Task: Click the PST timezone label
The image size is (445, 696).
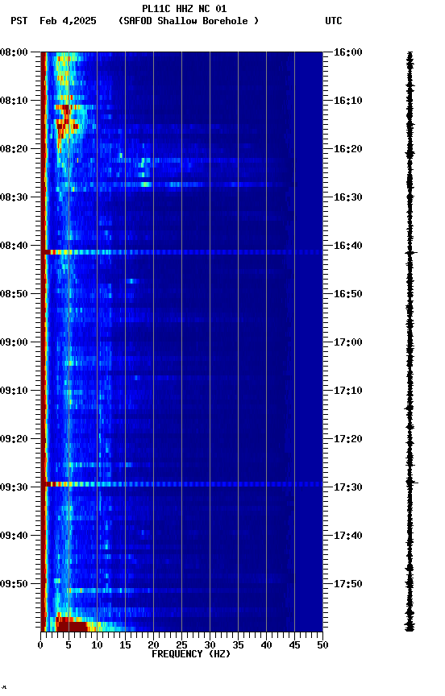Action: tap(19, 21)
